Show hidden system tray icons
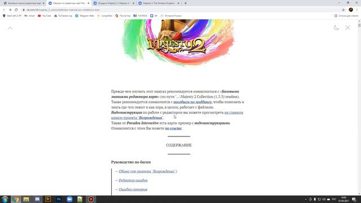The height and width of the screenshot is (203, 361). tap(306, 199)
